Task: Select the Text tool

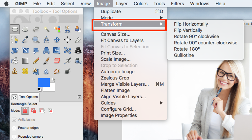Action: [x=78, y=50]
